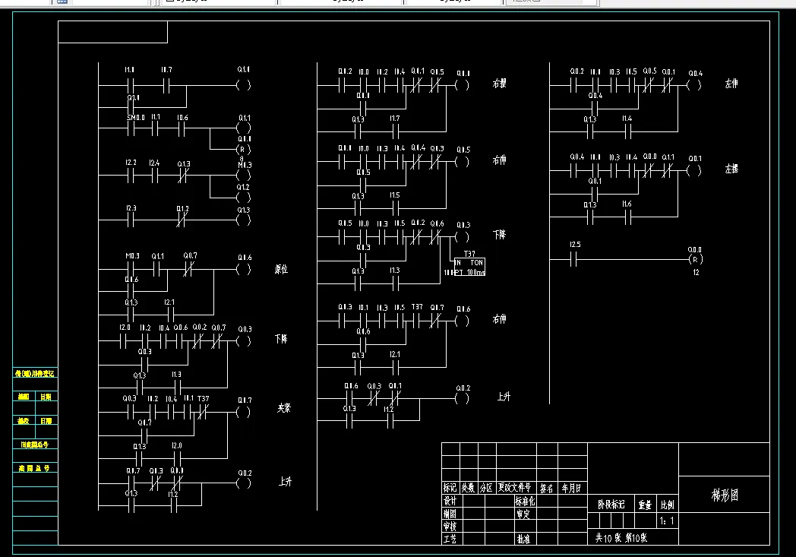Select the 夹紧 annotation text
The height and width of the screenshot is (557, 796).
(x=284, y=408)
